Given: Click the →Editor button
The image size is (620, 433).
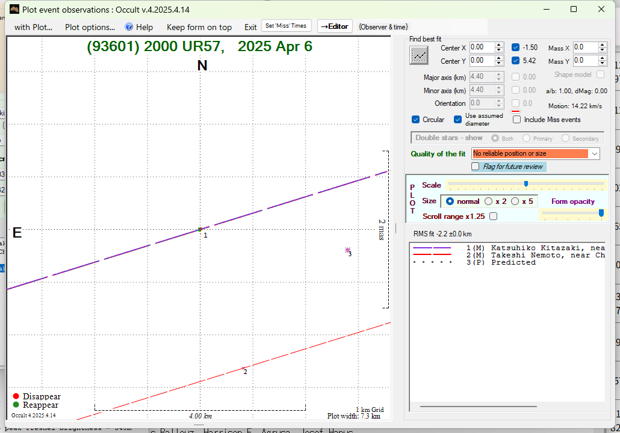Looking at the screenshot, I should click(x=335, y=26).
